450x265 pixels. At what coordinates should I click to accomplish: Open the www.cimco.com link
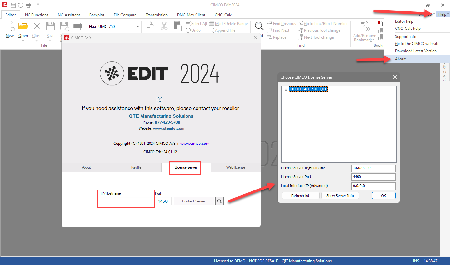coord(195,144)
